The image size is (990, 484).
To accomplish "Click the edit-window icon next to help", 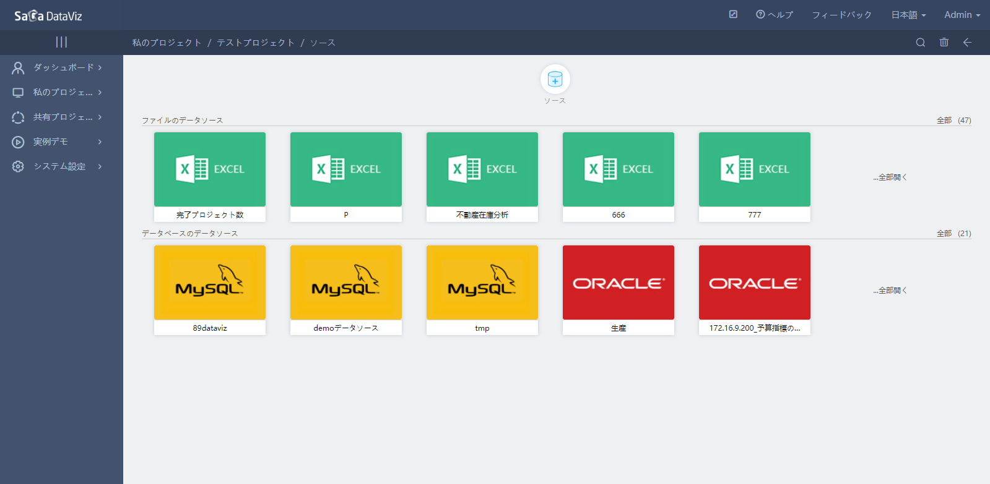I will point(733,14).
